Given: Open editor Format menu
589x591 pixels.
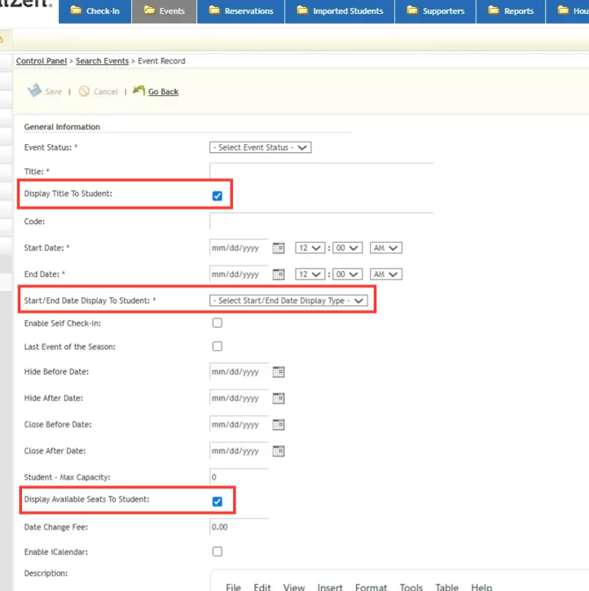Looking at the screenshot, I should click(371, 587).
